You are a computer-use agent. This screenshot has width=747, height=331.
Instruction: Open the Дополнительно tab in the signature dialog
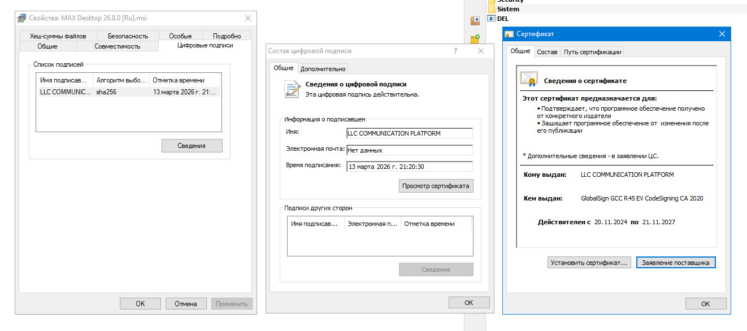click(x=323, y=69)
